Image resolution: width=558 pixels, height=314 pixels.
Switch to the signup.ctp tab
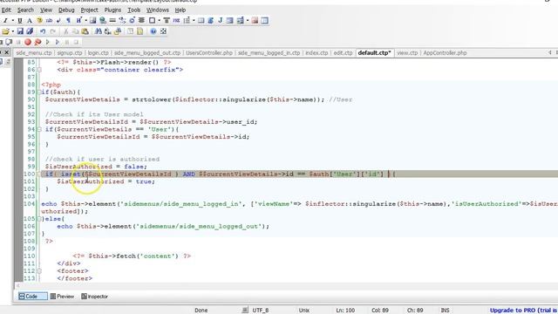[70, 52]
